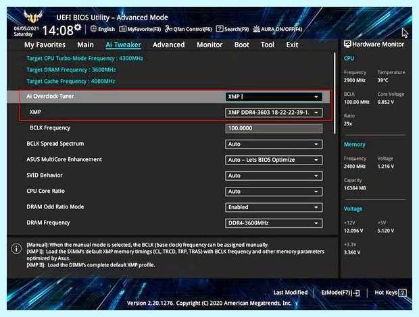
Task: Open Hot Keys help
Action: 391,293
